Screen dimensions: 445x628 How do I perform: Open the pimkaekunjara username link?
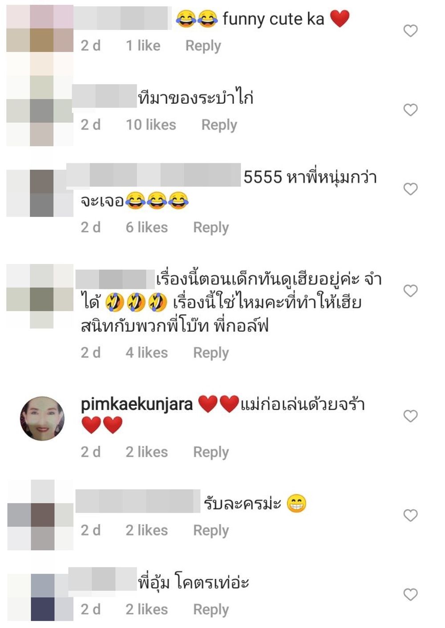click(x=137, y=405)
